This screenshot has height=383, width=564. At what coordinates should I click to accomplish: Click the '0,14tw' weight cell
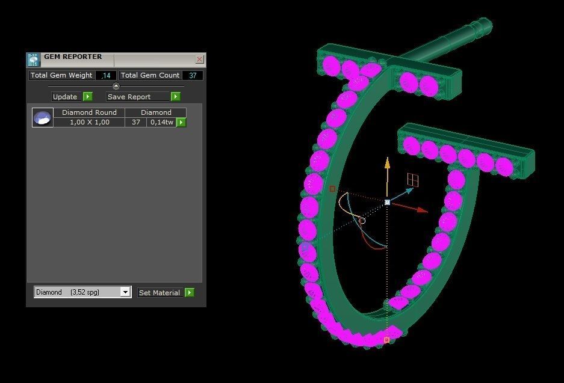click(x=161, y=122)
